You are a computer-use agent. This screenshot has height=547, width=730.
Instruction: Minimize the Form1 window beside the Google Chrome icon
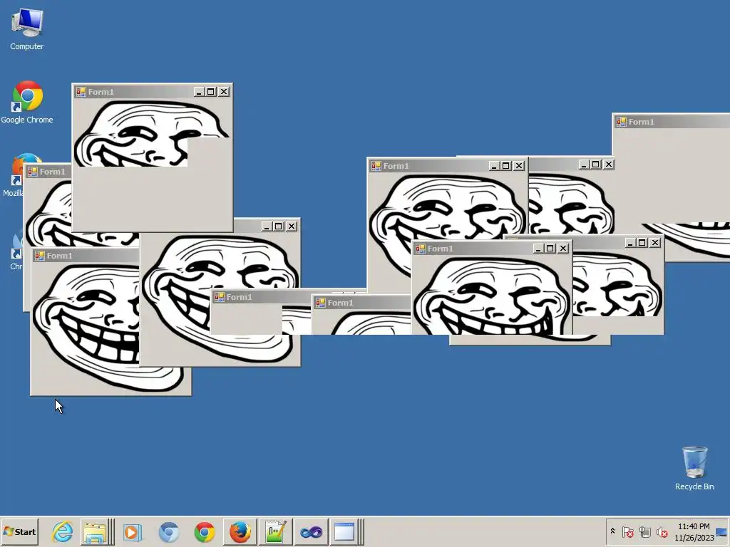199,92
